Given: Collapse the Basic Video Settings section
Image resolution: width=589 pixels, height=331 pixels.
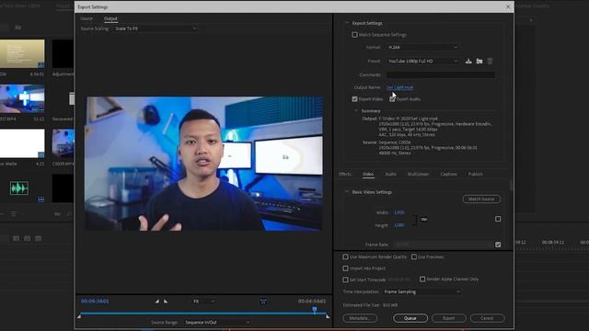Looking at the screenshot, I should click(347, 192).
